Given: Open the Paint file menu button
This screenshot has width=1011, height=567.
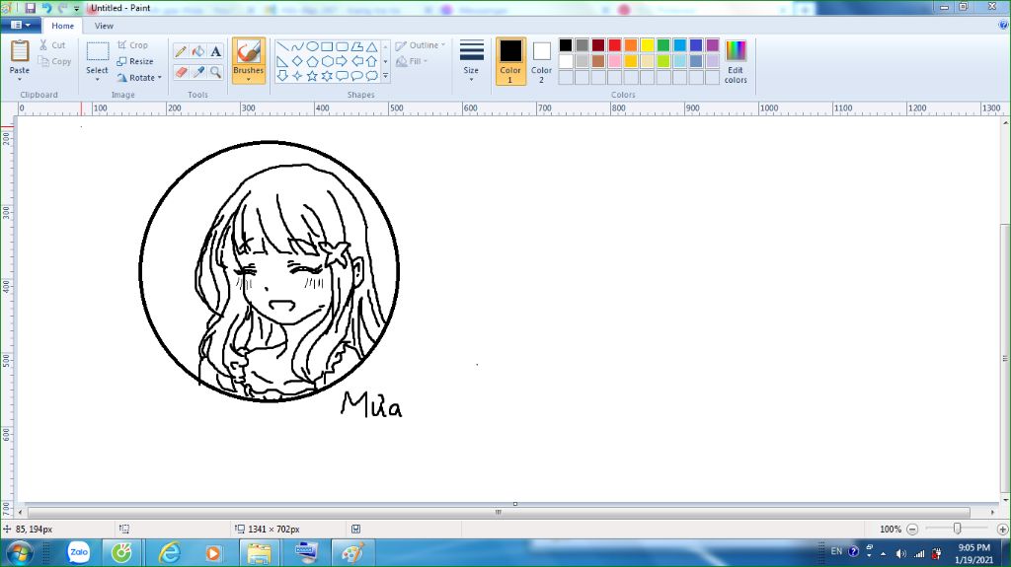Looking at the screenshot, I should 21,25.
